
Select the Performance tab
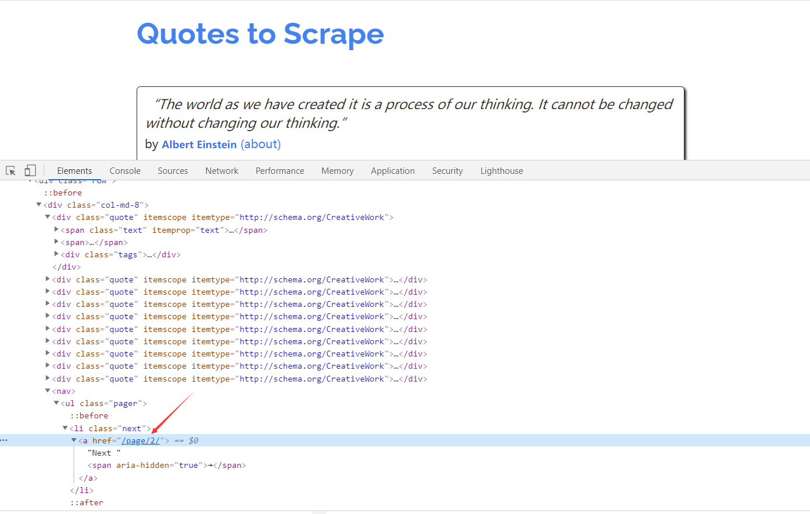(x=280, y=171)
